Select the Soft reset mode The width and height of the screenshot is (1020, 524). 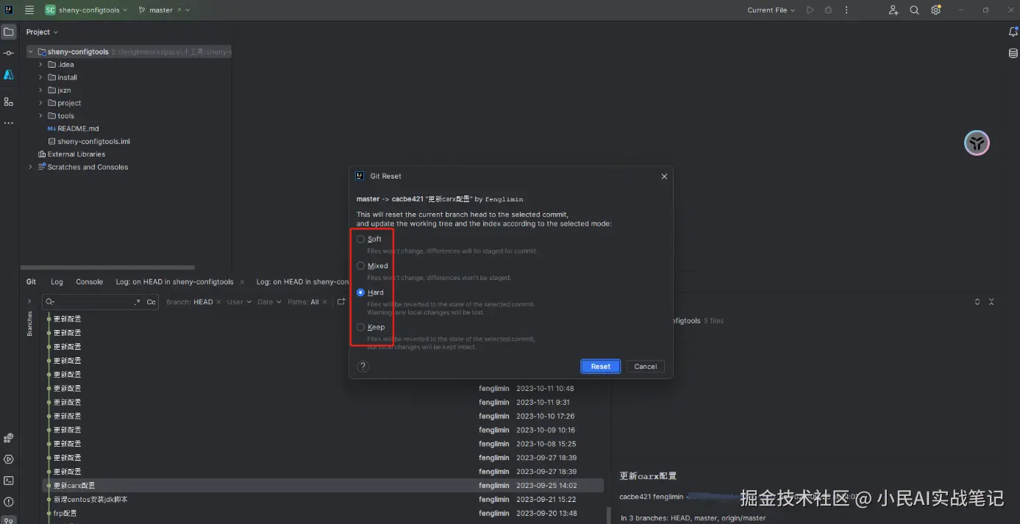pyautogui.click(x=369, y=239)
